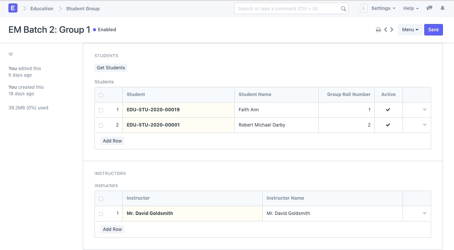
Task: Click the search magnifier icon
Action: coord(343,9)
